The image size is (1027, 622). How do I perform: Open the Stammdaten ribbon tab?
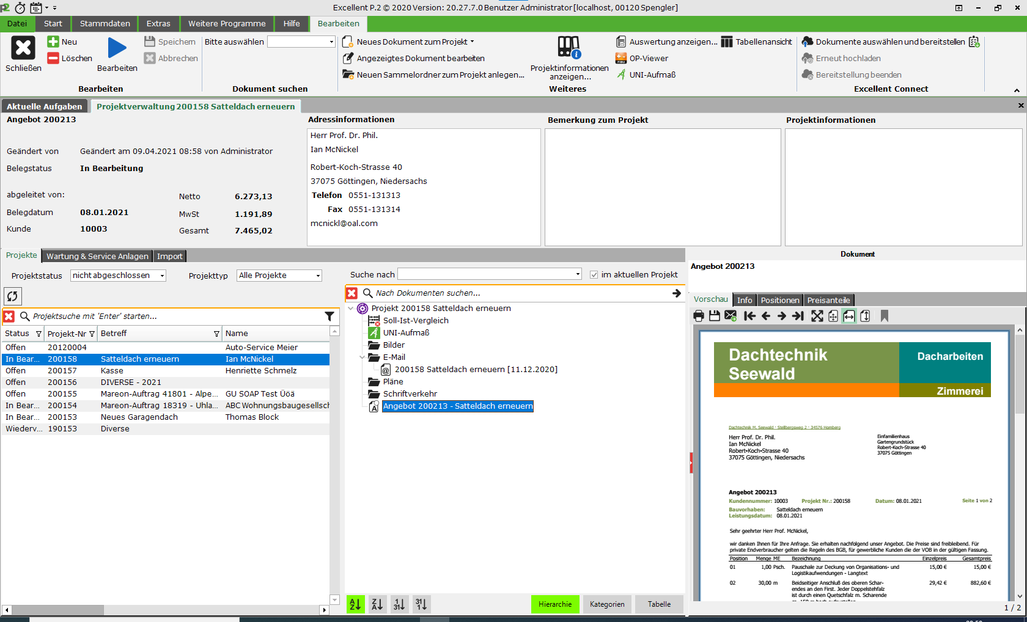pyautogui.click(x=105, y=23)
